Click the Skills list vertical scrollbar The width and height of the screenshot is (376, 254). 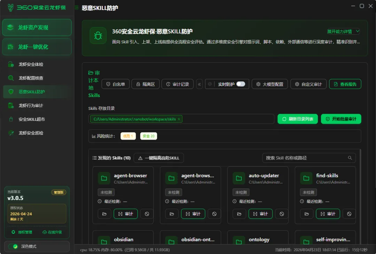tap(360, 197)
